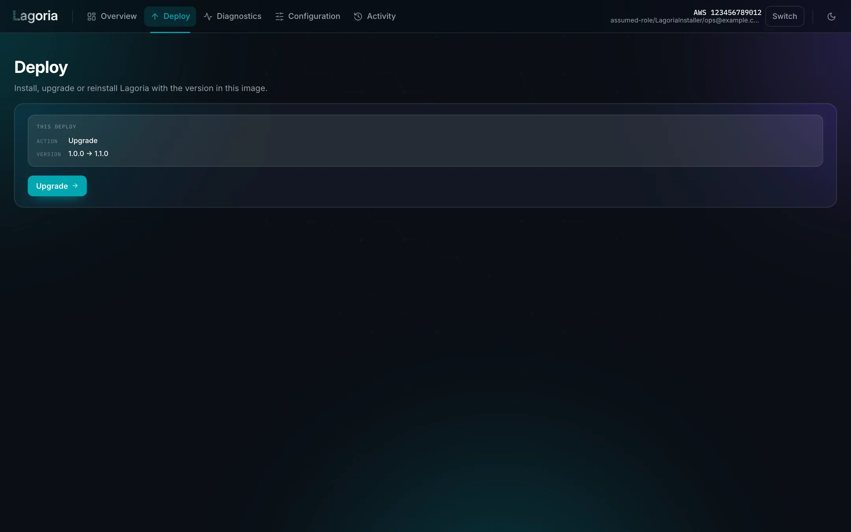Click the Lagoria logo
The image size is (851, 532).
pyautogui.click(x=35, y=16)
